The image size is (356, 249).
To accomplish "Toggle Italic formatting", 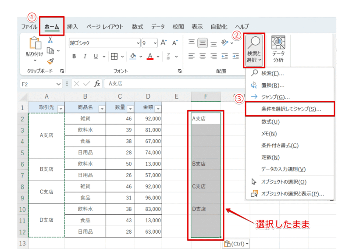I will [85, 56].
